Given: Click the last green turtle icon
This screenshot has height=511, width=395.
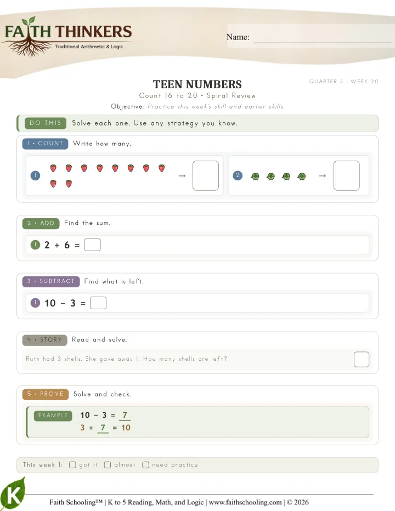Looking at the screenshot, I should [x=302, y=177].
